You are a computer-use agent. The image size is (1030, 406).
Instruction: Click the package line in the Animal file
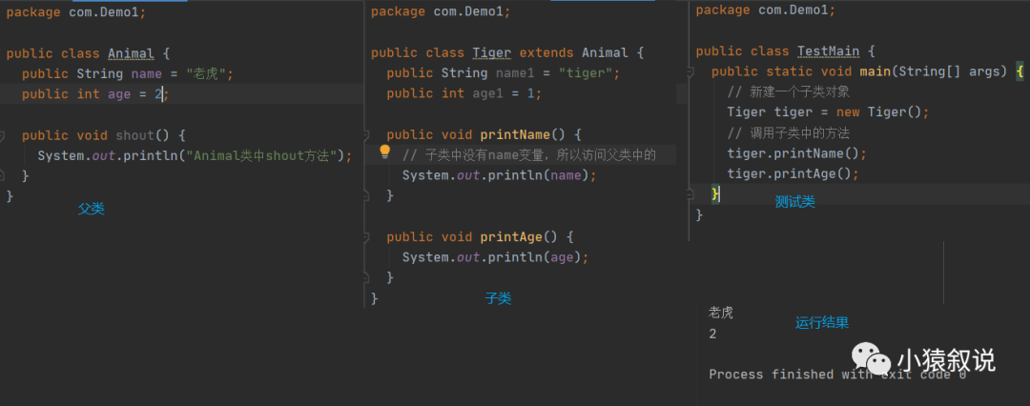pyautogui.click(x=76, y=13)
